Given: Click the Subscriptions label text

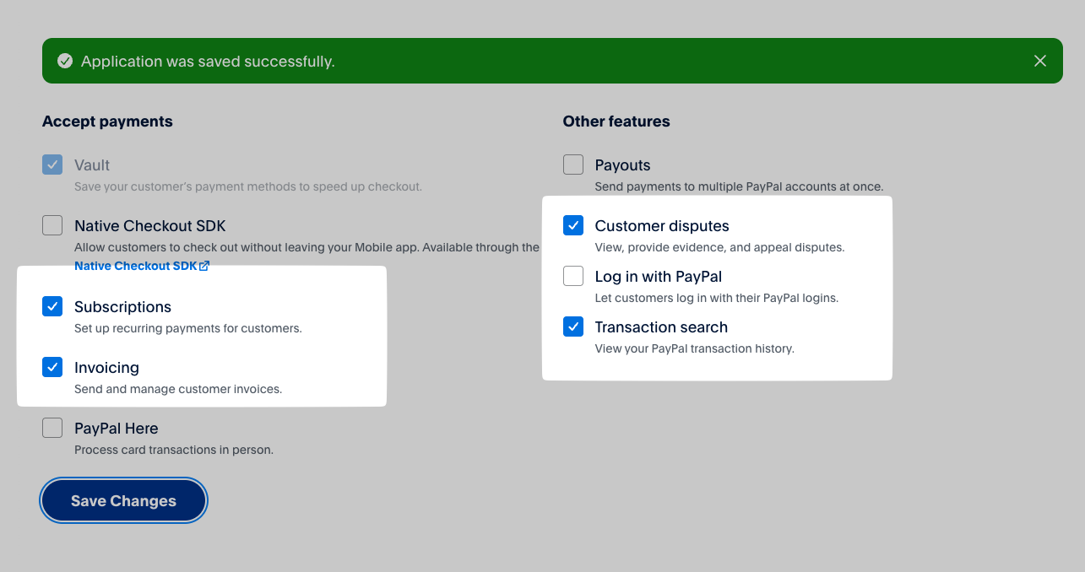Looking at the screenshot, I should pyautogui.click(x=122, y=307).
